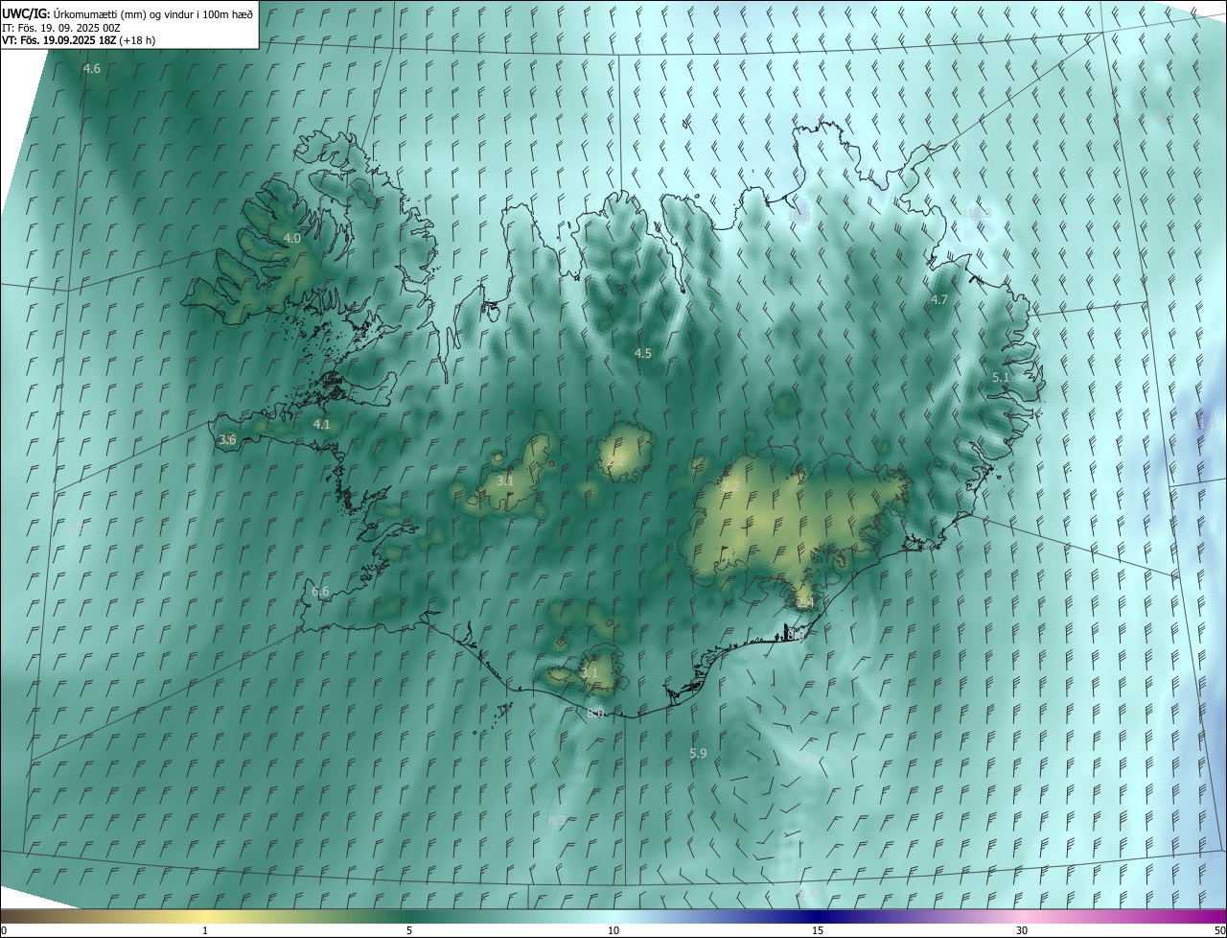Click the colorbar label 5
The image size is (1227, 938).
(x=409, y=930)
